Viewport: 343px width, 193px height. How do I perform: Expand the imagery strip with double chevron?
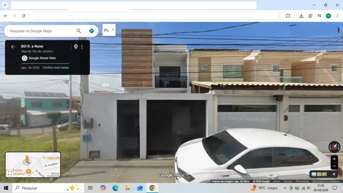334,174
